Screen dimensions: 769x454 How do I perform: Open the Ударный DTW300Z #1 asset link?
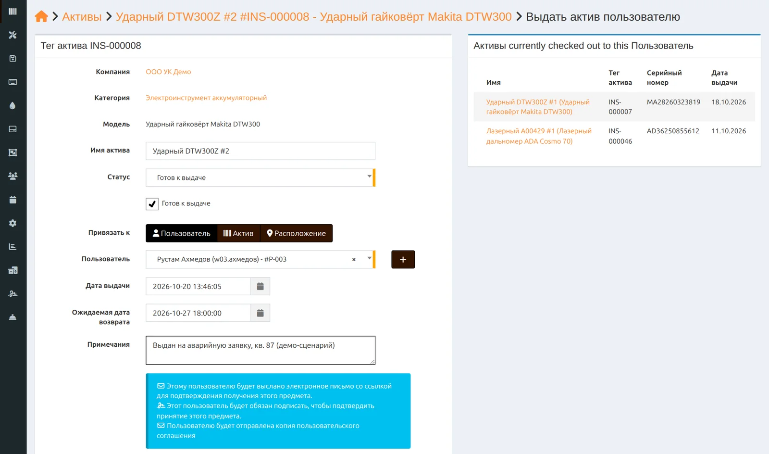point(538,107)
